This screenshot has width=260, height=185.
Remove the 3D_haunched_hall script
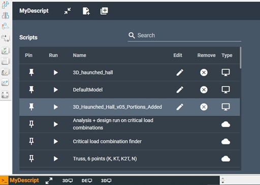204,72
